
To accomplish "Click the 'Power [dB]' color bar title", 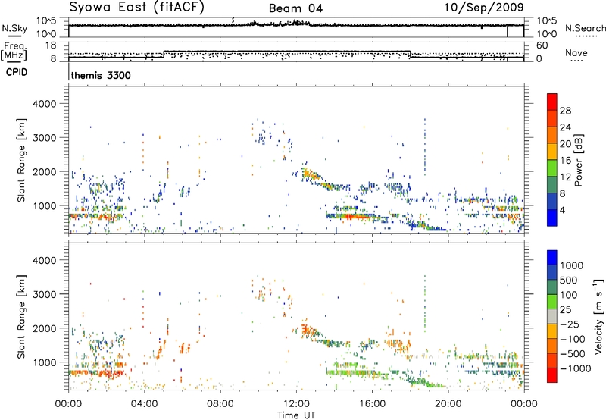I will point(579,160).
